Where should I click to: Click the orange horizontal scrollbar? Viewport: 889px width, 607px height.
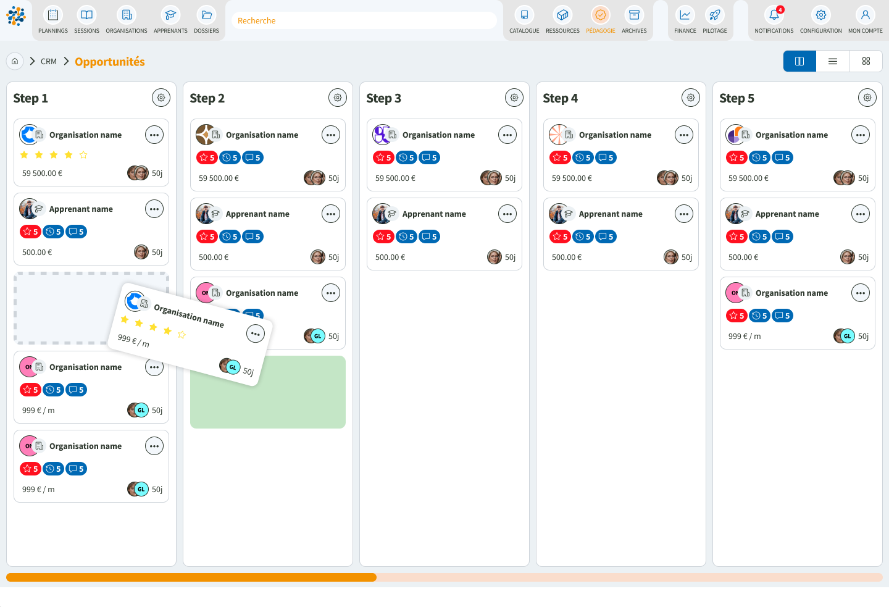coord(191,577)
